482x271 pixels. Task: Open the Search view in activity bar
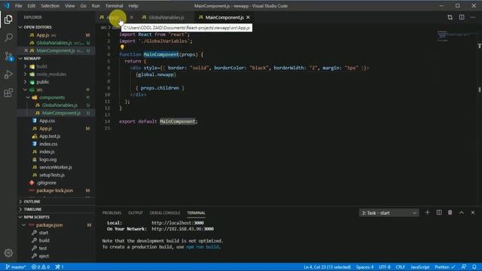(8, 38)
